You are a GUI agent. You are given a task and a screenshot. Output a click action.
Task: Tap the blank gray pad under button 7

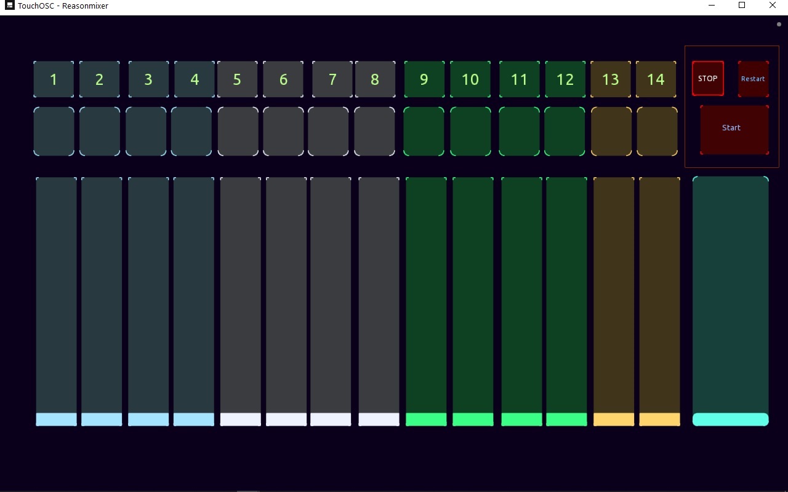click(328, 132)
